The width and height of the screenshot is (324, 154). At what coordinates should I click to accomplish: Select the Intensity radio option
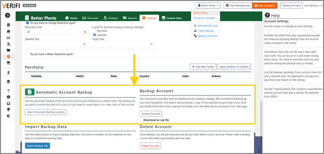95,35
